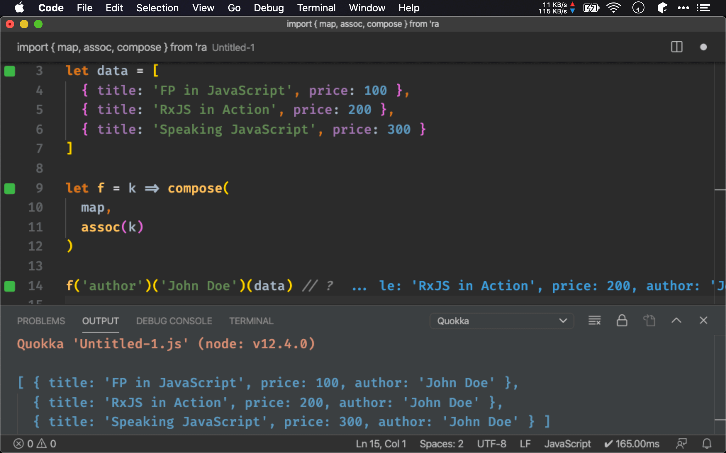This screenshot has width=726, height=453.
Task: Click the network speed indicator in the menu bar
Action: [557, 8]
